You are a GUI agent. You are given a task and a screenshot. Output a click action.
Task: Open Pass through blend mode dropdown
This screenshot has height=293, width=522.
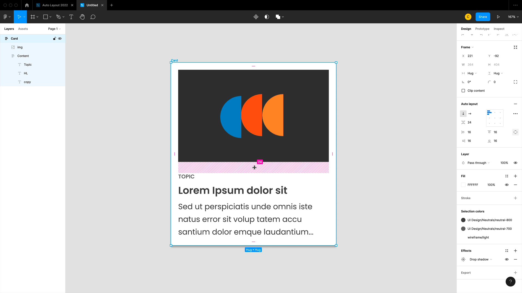pos(478,163)
